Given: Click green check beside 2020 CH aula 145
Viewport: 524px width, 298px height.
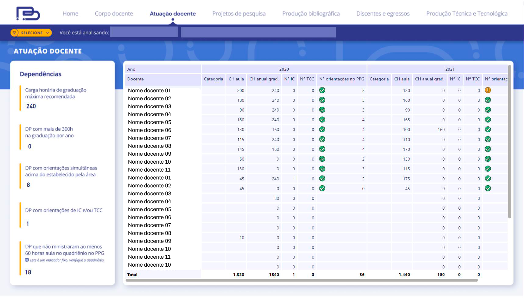Looking at the screenshot, I should click(322, 149).
